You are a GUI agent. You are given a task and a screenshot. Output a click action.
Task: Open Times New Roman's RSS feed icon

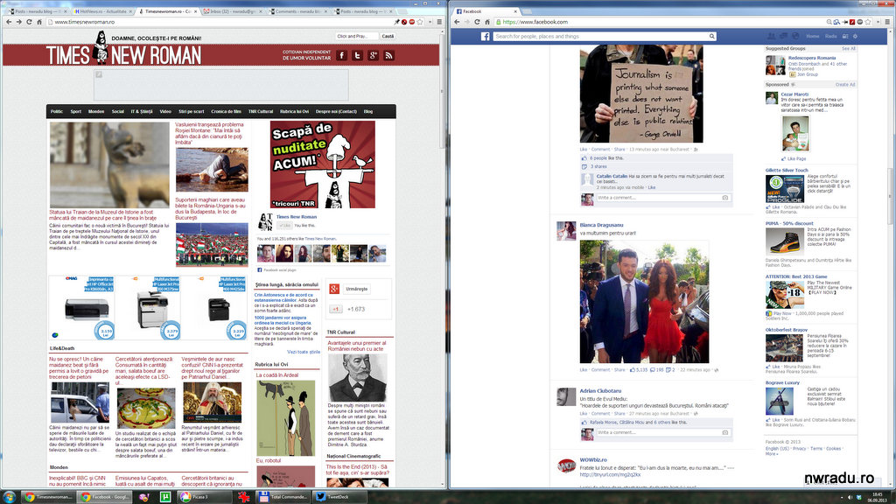(389, 55)
